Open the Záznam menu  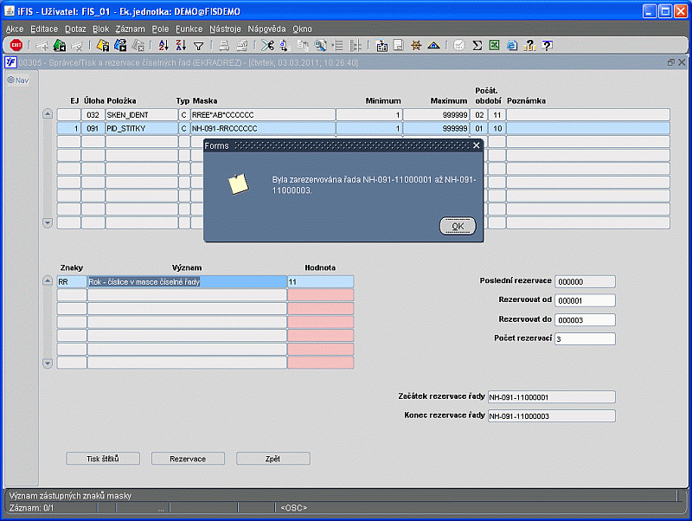pos(131,29)
